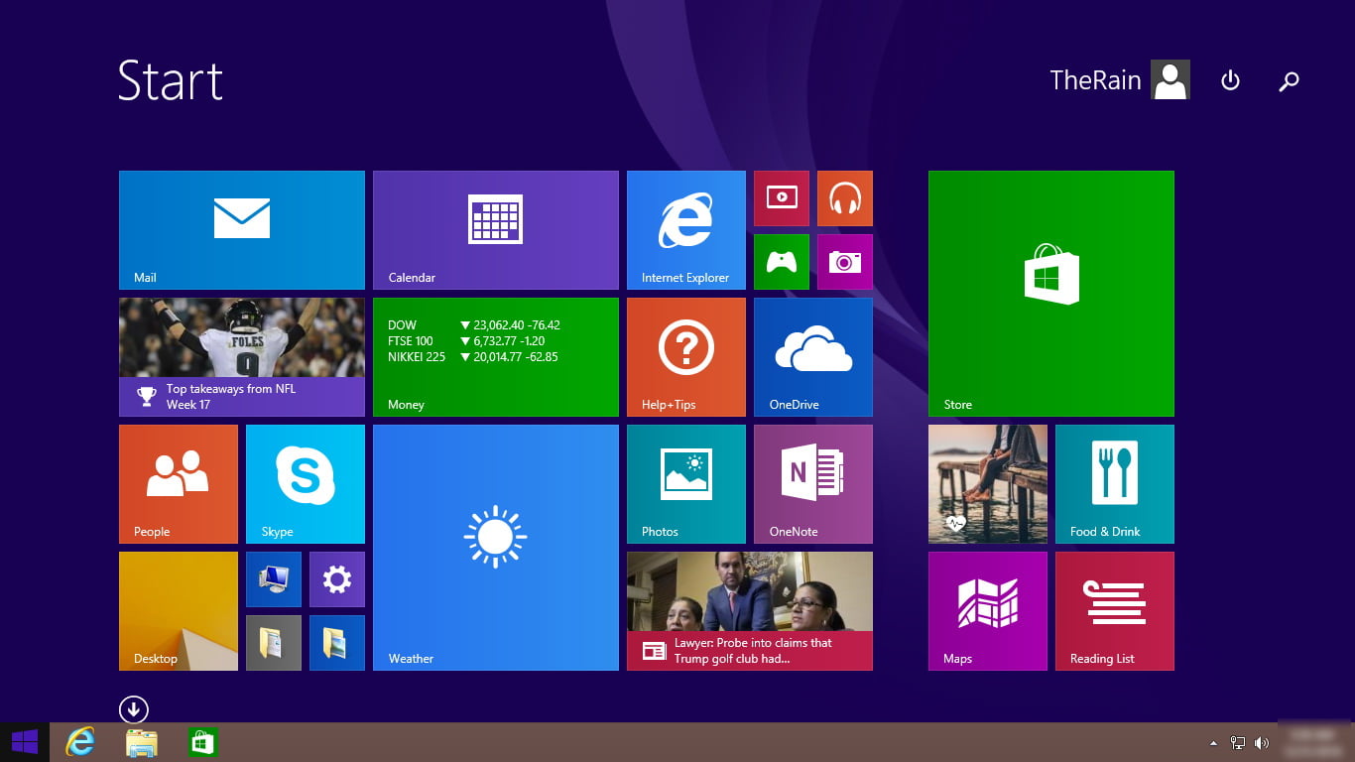Viewport: 1355px width, 762px height.
Task: Open the Mail tile
Action: point(242,230)
